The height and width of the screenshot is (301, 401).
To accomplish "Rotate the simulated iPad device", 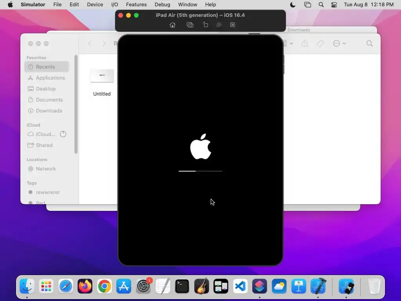I will (205, 25).
